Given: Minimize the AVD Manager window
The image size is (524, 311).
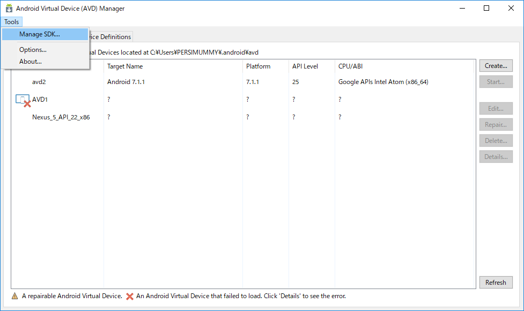Looking at the screenshot, I should tap(462, 9).
